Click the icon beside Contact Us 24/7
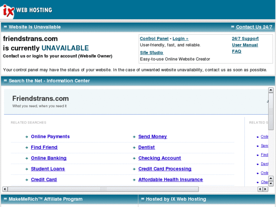Screen dimensions: 276x207 233,27
